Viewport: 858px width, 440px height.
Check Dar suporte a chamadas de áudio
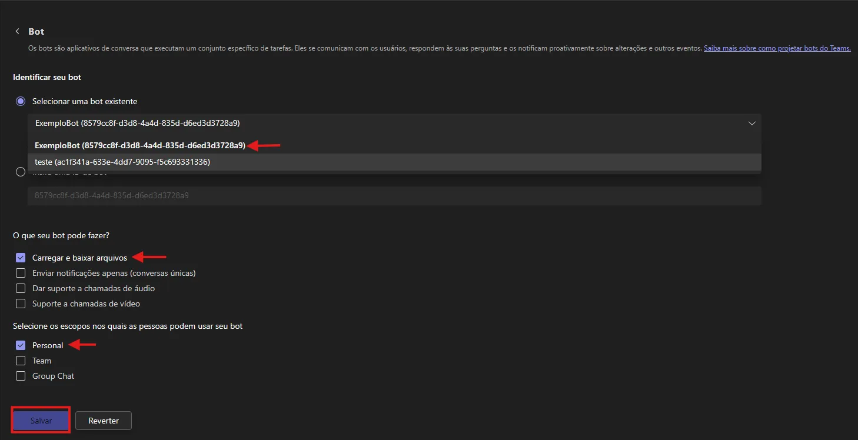(21, 288)
